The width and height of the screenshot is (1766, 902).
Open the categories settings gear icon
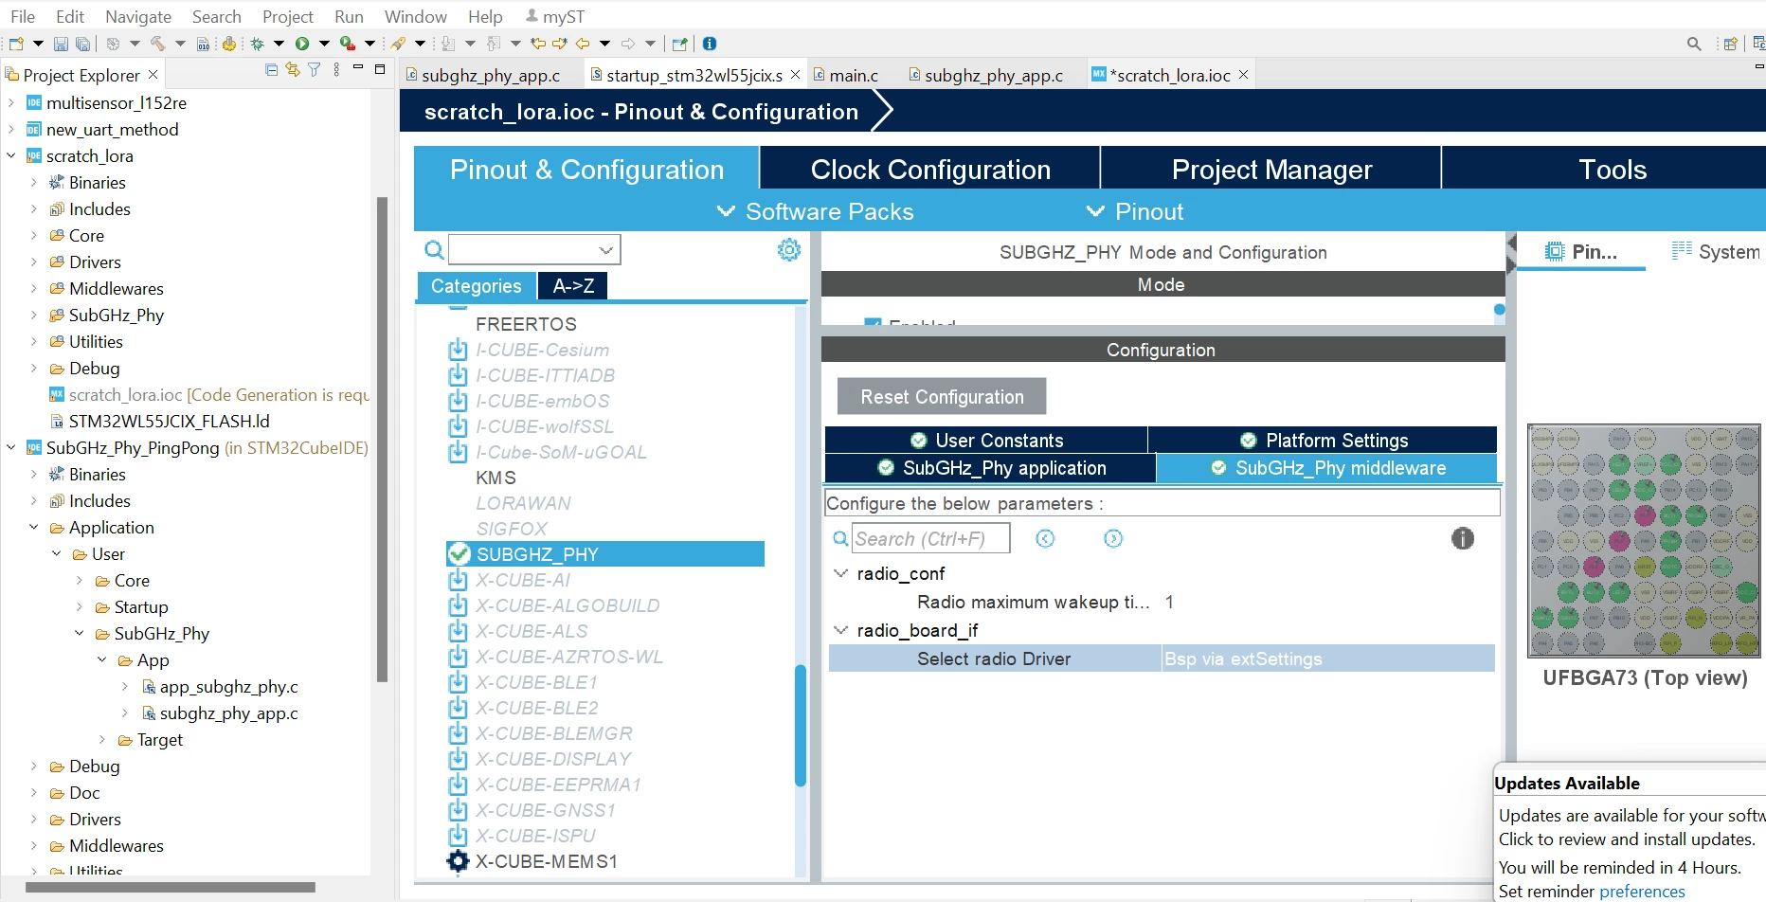(789, 249)
